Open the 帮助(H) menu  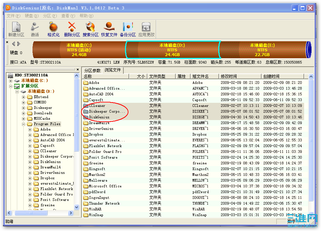[x=87, y=16]
